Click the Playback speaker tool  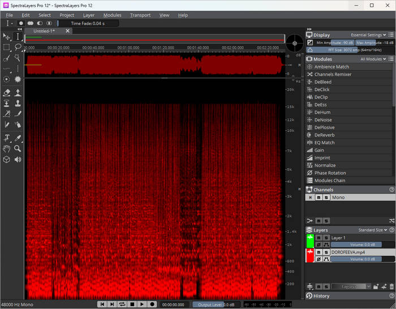[18, 160]
